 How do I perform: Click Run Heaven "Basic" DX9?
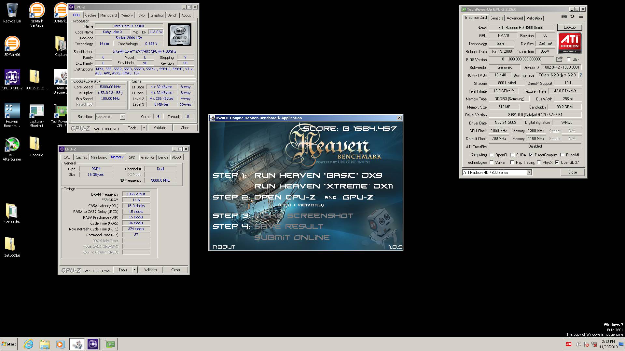[318, 175]
